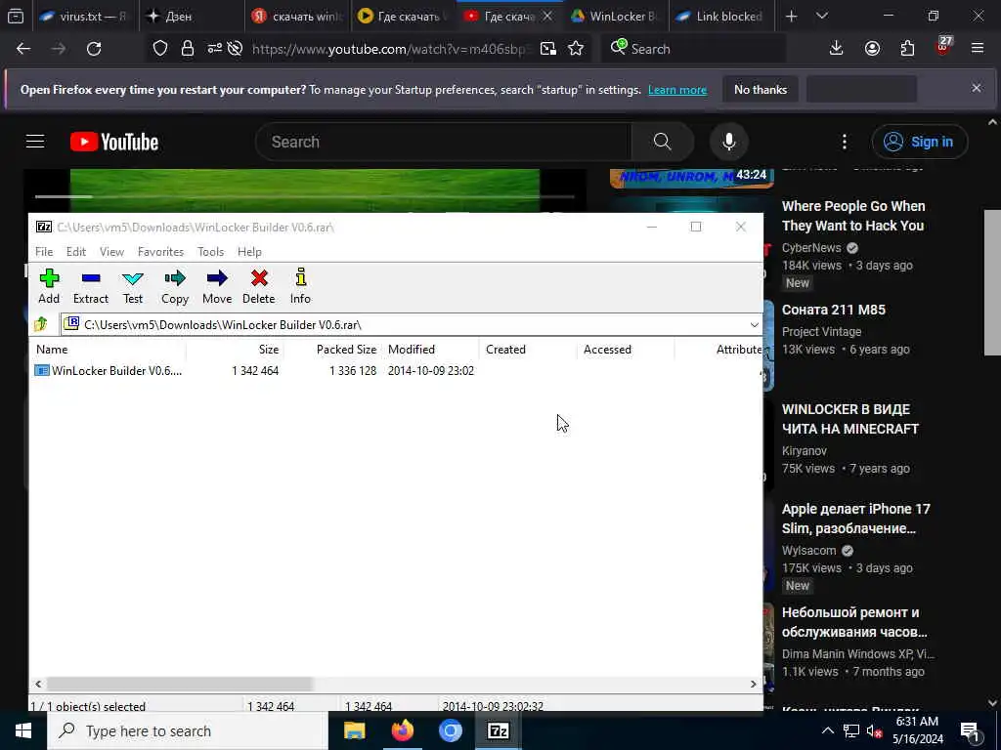Click the YouTube search magnifier button
Image resolution: width=1001 pixels, height=750 pixels.
[x=662, y=142]
